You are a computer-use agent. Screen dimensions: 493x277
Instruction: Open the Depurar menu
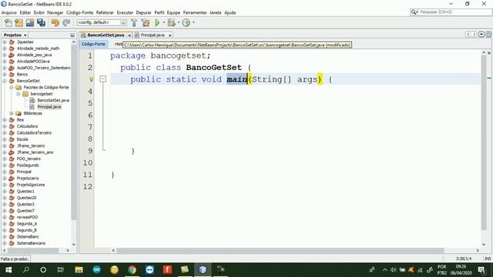pos(143,12)
